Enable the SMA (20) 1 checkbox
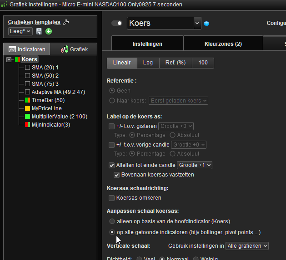Image resolution: width=286 pixels, height=260 pixels. [x=27, y=68]
